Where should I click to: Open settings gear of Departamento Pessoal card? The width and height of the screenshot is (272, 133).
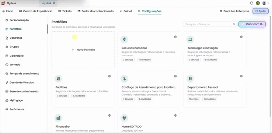(241, 76)
